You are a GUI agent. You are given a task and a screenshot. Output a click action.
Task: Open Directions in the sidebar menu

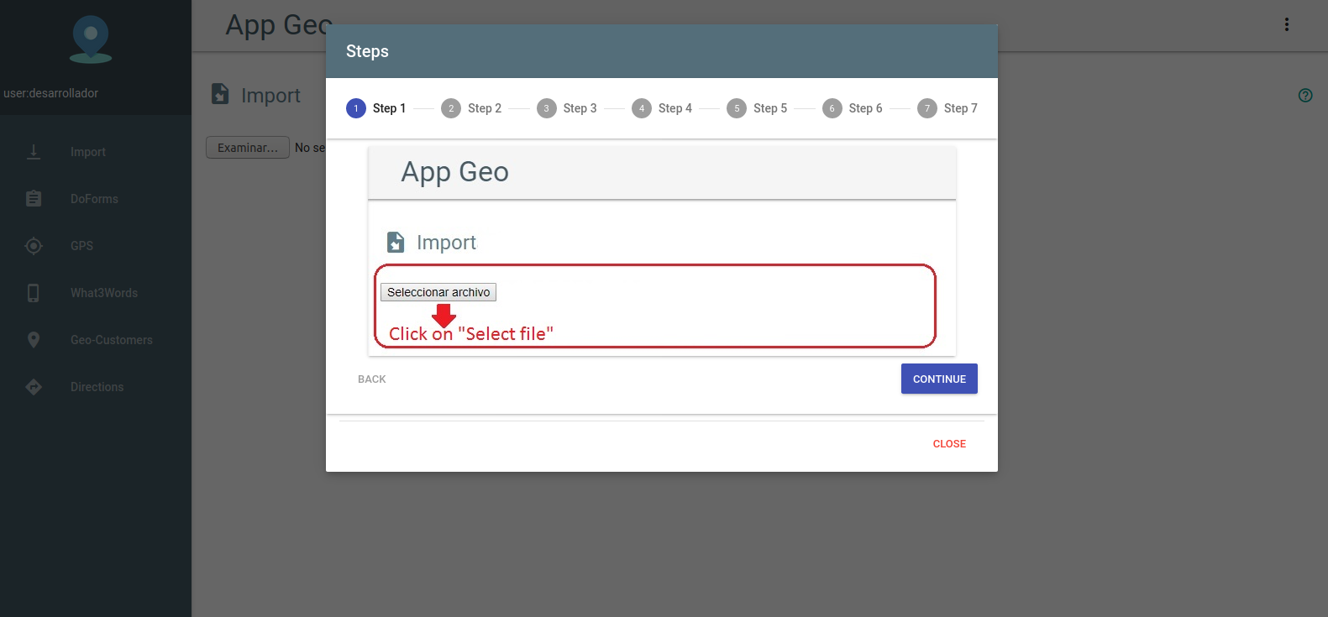tap(97, 387)
